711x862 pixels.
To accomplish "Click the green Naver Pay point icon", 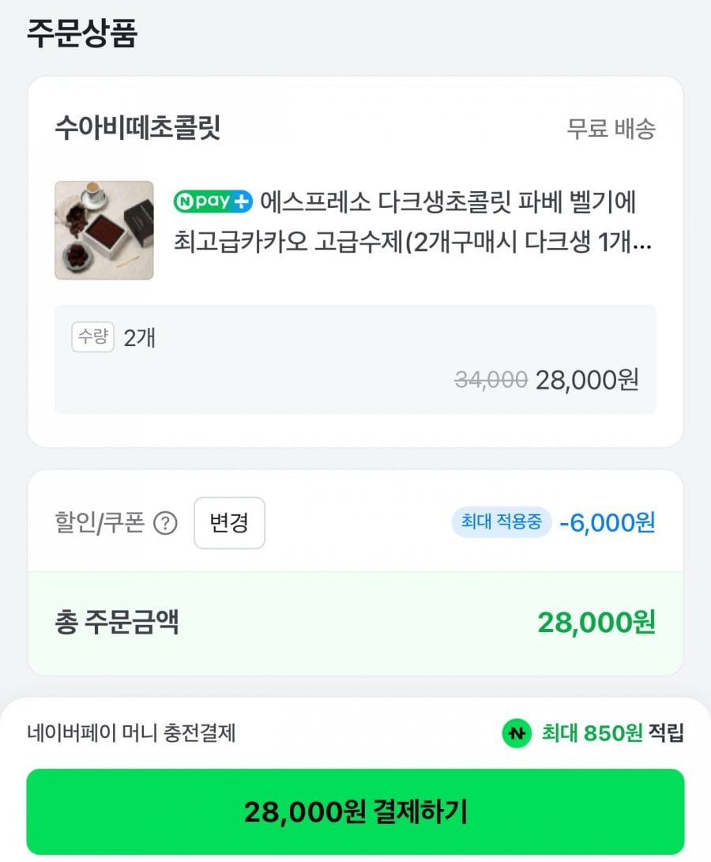I will [517, 733].
